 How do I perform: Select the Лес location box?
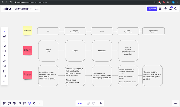48,31
